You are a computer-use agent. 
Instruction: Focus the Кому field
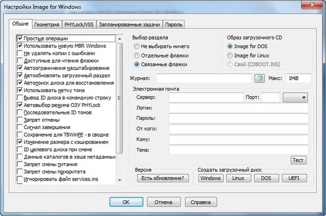tap(239, 139)
